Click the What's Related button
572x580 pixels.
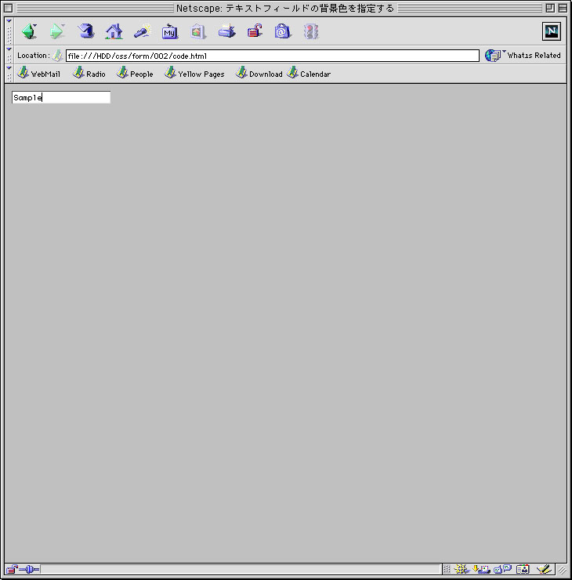(523, 56)
